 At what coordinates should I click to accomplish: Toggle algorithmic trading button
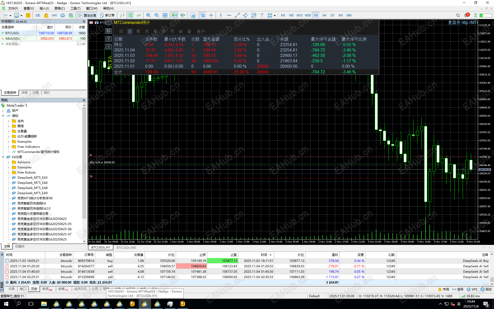click(87, 15)
